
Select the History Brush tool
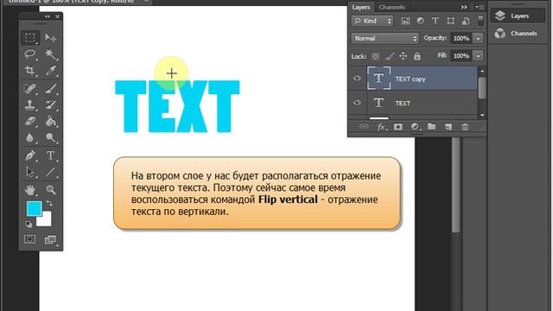click(50, 105)
